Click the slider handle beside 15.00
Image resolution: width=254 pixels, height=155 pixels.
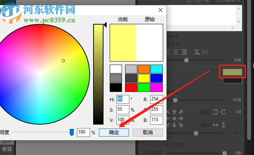[x=175, y=100]
